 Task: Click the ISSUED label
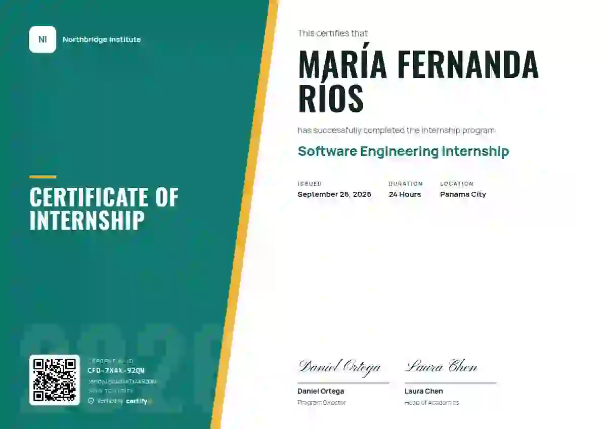(x=310, y=184)
